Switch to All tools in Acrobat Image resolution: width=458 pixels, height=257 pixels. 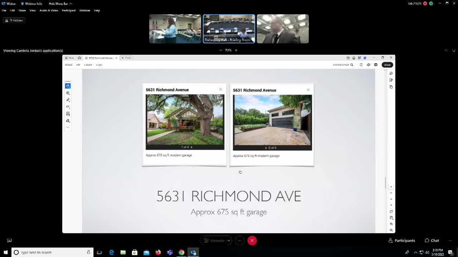point(68,65)
